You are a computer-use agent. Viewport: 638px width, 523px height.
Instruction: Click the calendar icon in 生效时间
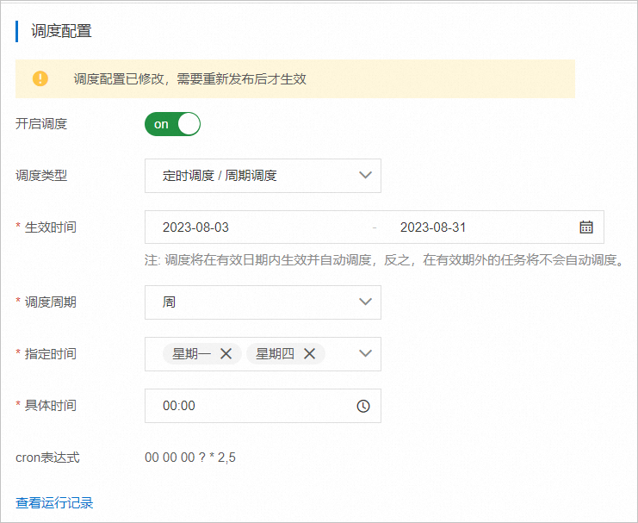click(x=586, y=227)
